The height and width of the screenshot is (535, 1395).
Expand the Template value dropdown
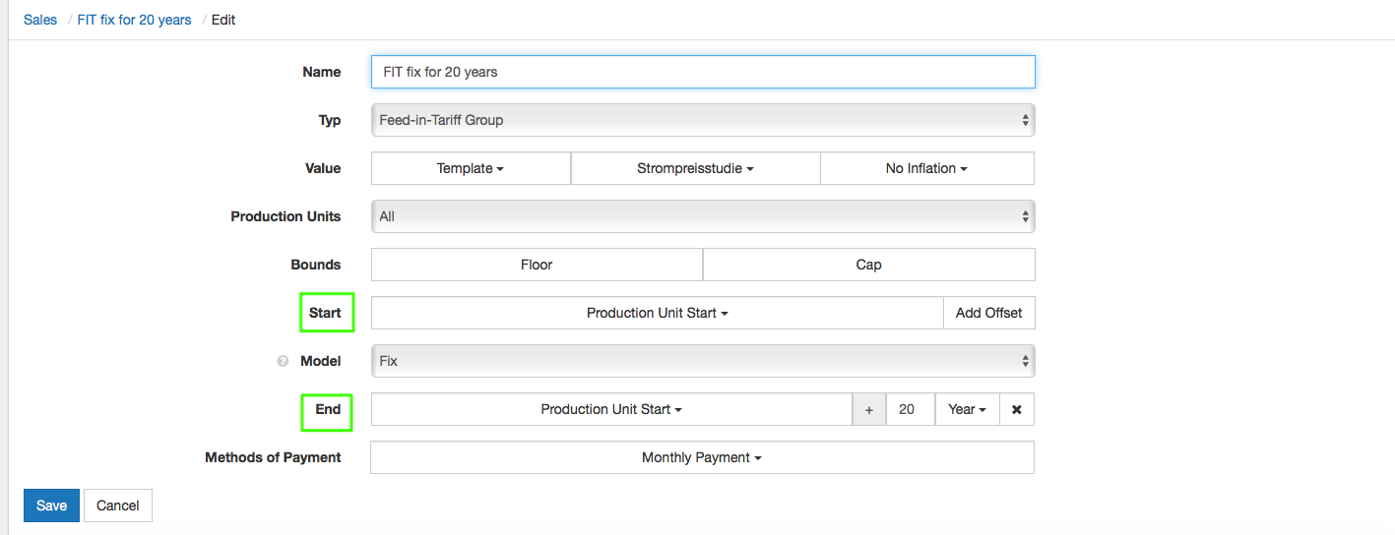[x=471, y=168]
